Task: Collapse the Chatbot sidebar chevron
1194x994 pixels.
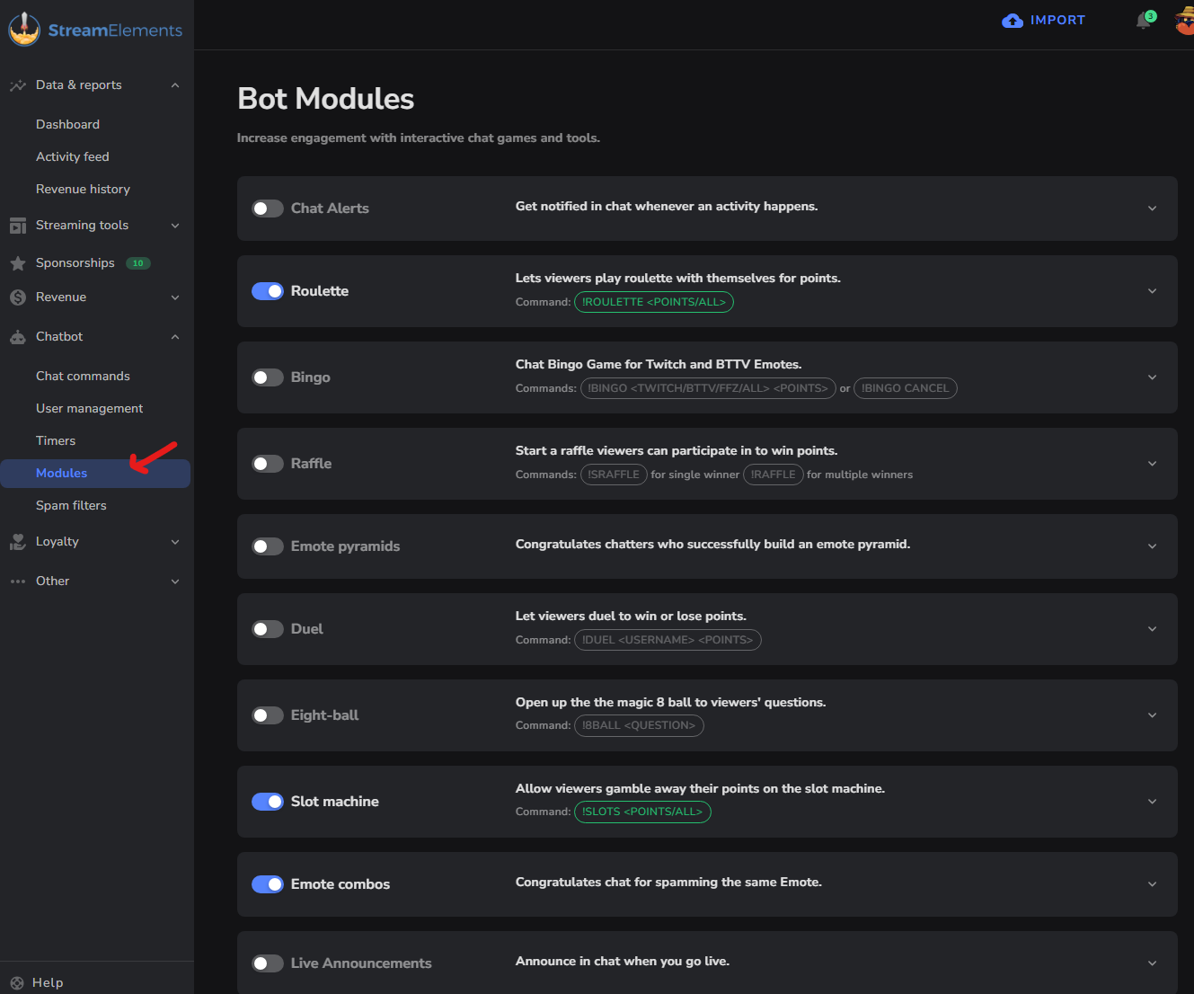Action: tap(175, 337)
